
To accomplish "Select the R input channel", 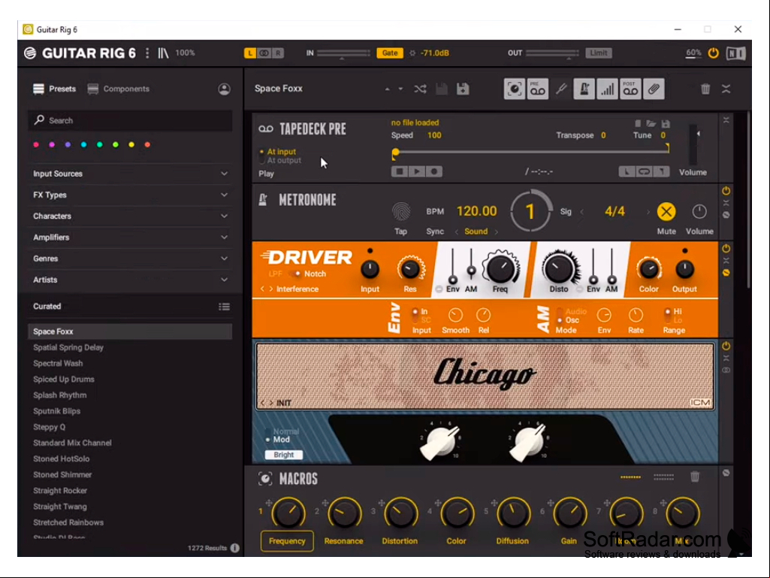I will point(278,53).
